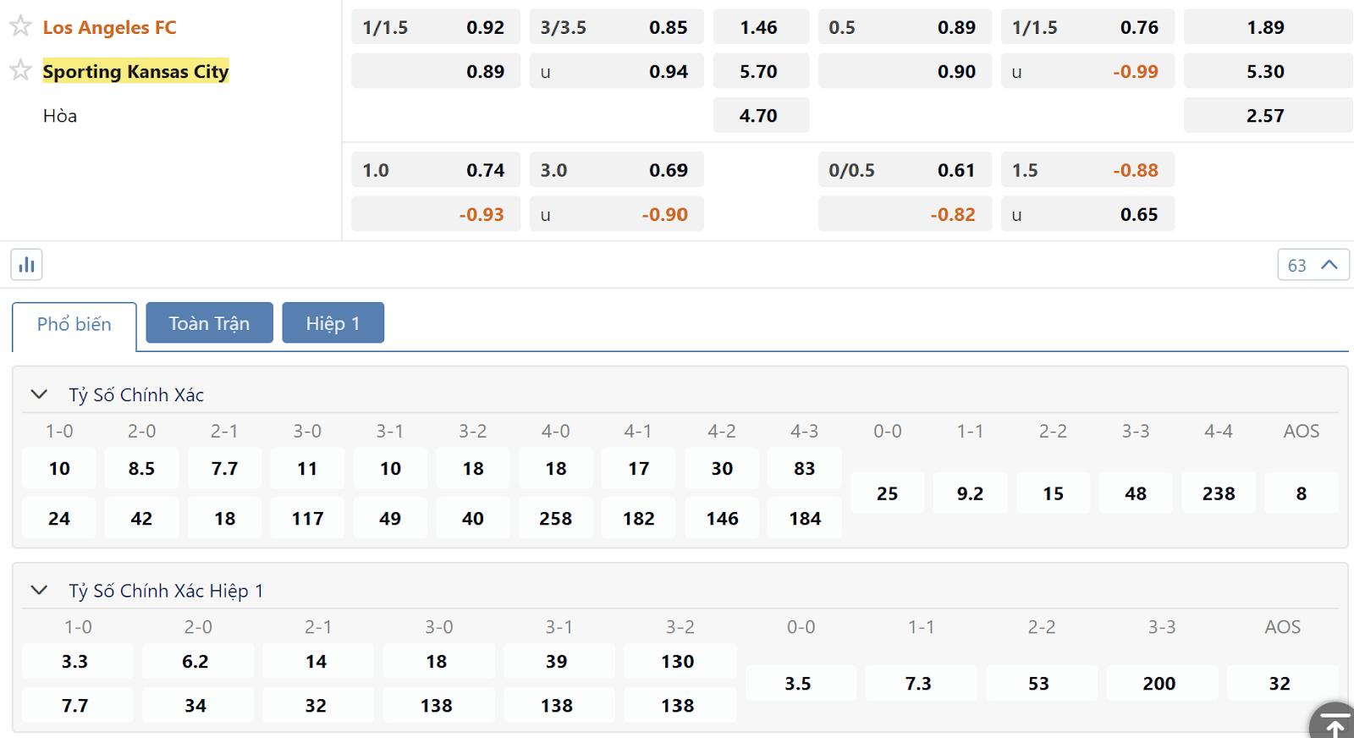1354x738 pixels.
Task: Collapse the Tỷ Số Chính Xác section
Action: (x=39, y=394)
